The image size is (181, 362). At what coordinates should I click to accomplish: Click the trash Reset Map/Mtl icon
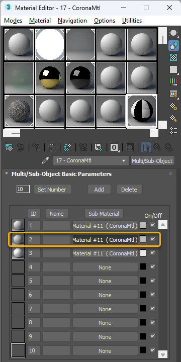tap(51, 147)
